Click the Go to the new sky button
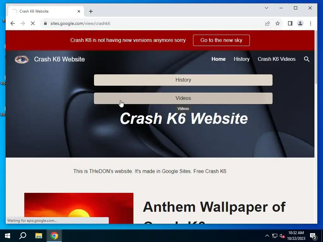323x242 pixels. coord(221,40)
